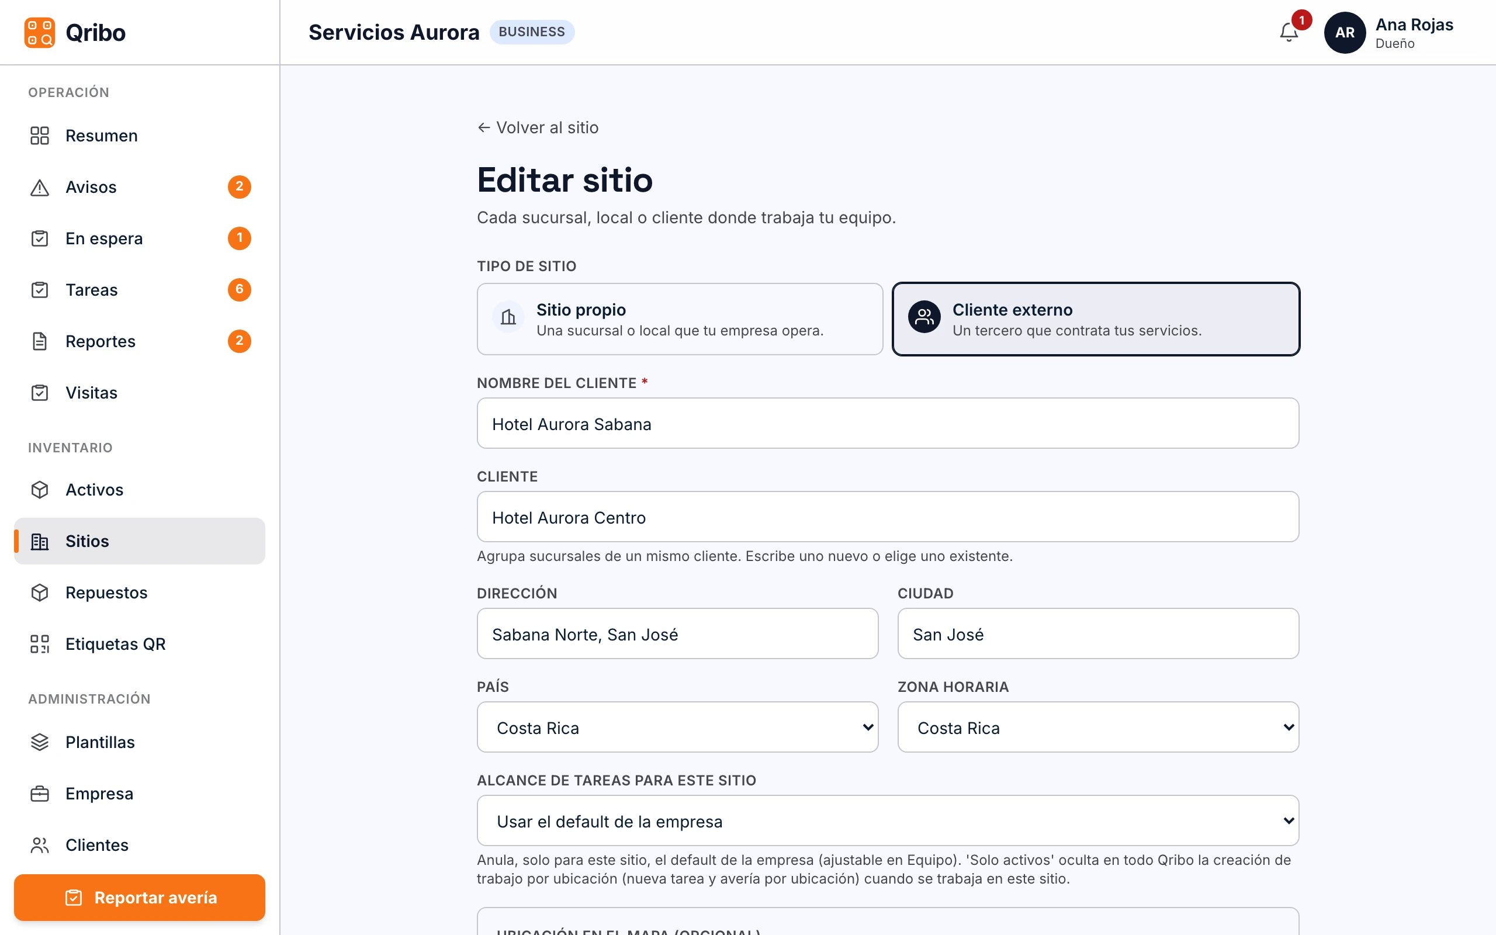Click the Visitas clipboard icon
This screenshot has width=1496, height=935.
tap(40, 392)
